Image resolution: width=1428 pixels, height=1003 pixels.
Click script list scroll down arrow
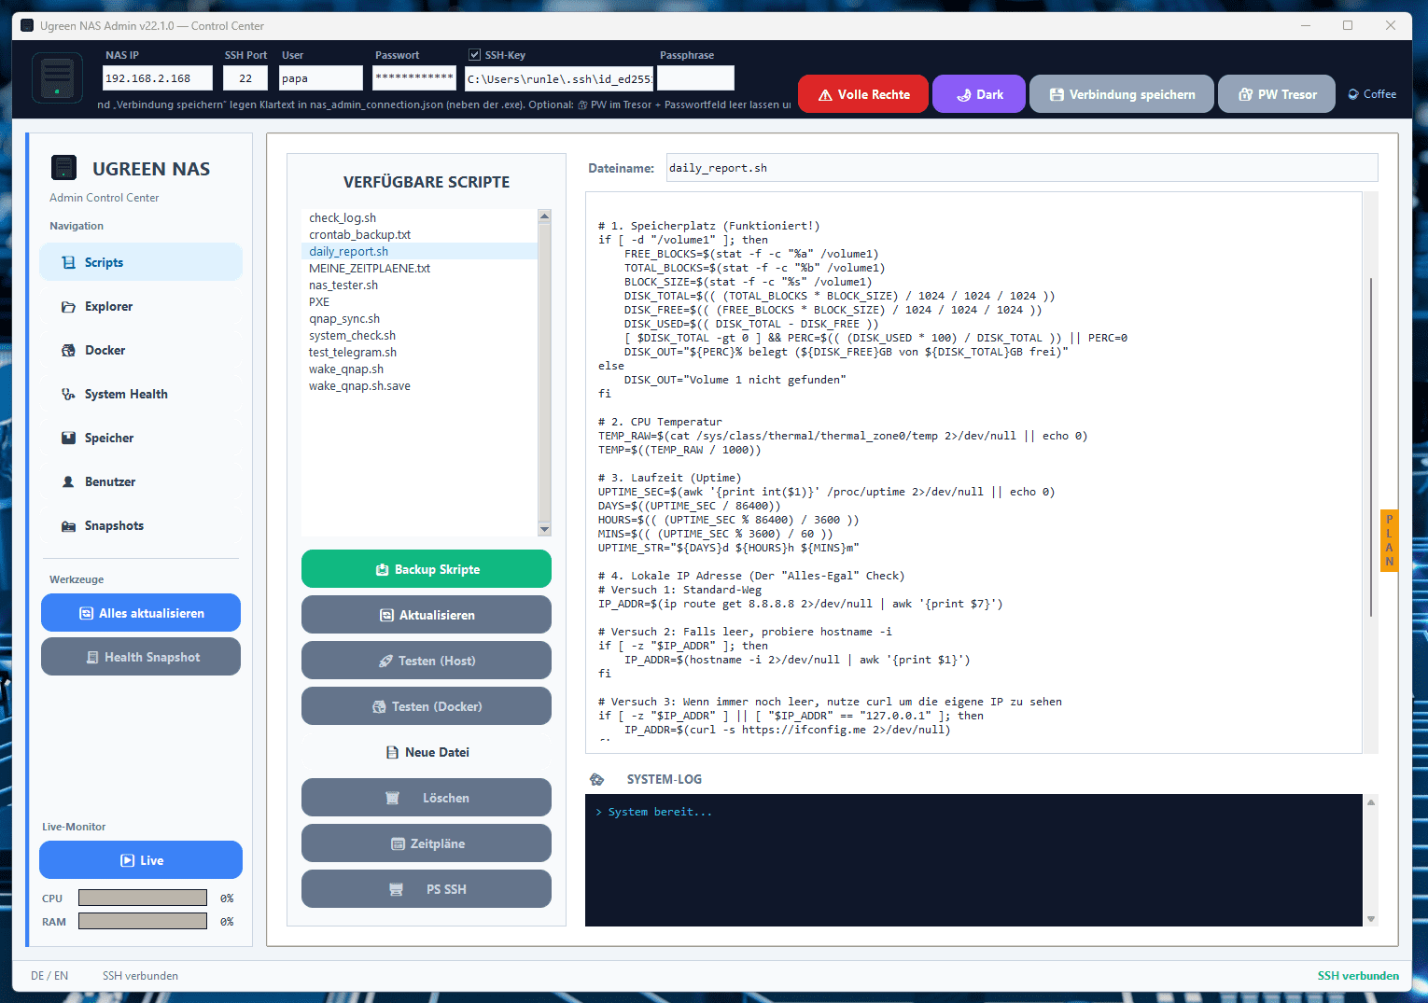545,529
